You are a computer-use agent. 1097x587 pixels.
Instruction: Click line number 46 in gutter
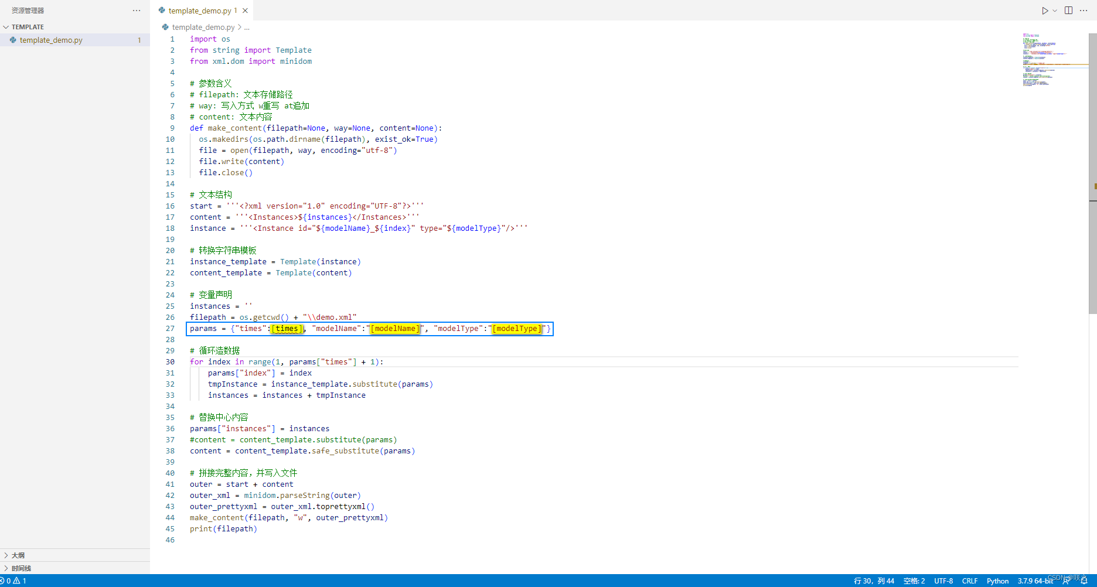170,540
